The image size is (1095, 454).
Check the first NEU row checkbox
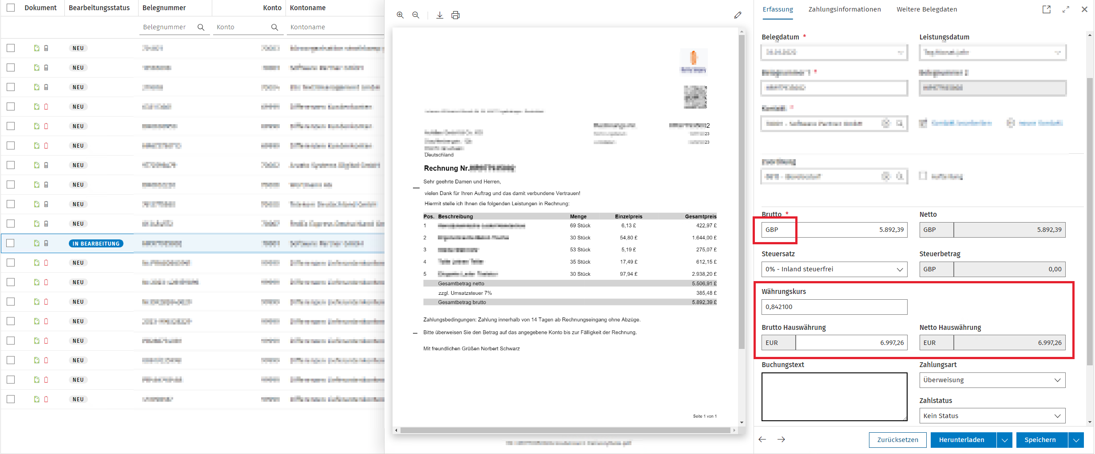(11, 48)
